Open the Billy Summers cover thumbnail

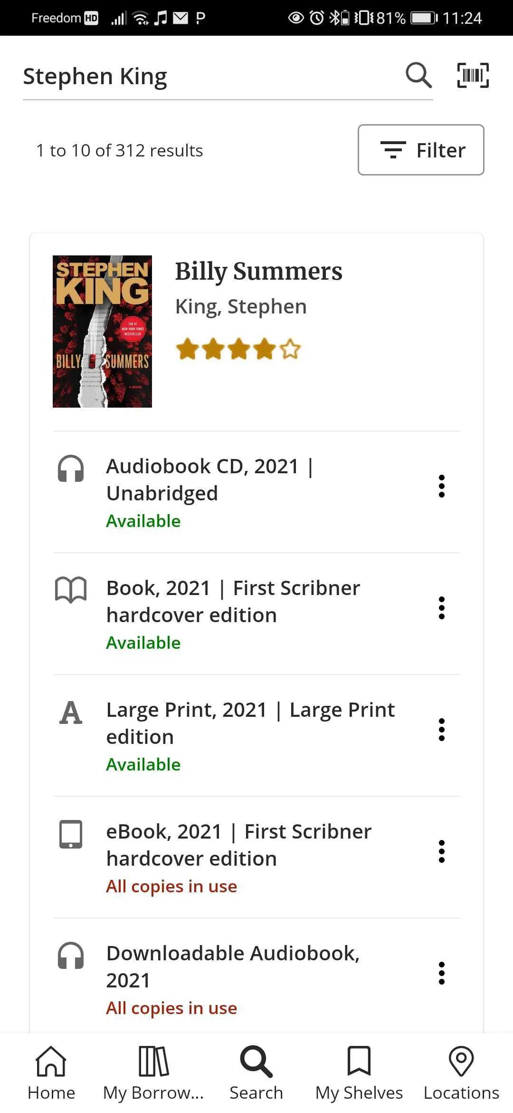[102, 331]
